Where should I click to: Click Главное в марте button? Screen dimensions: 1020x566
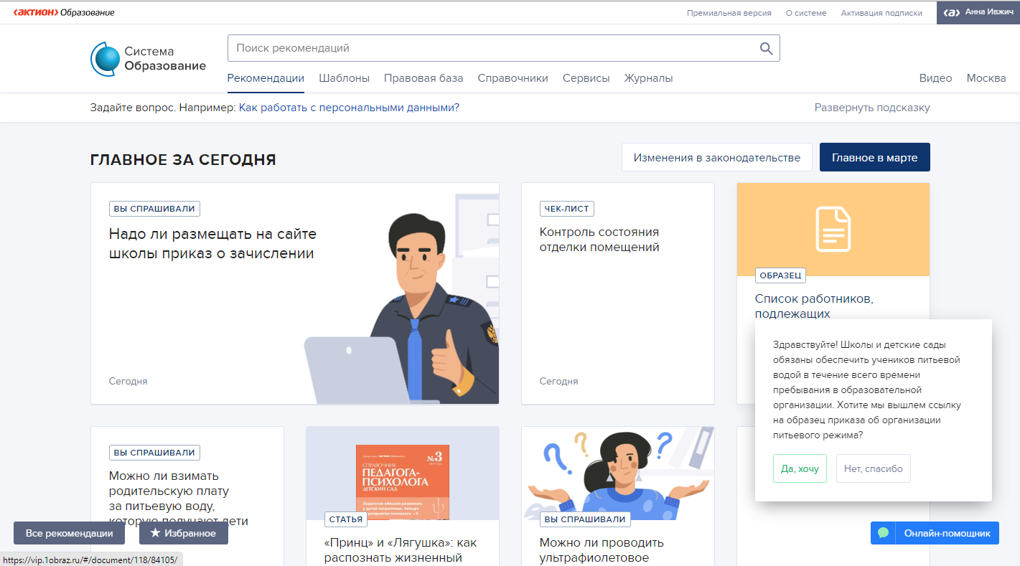click(x=874, y=158)
